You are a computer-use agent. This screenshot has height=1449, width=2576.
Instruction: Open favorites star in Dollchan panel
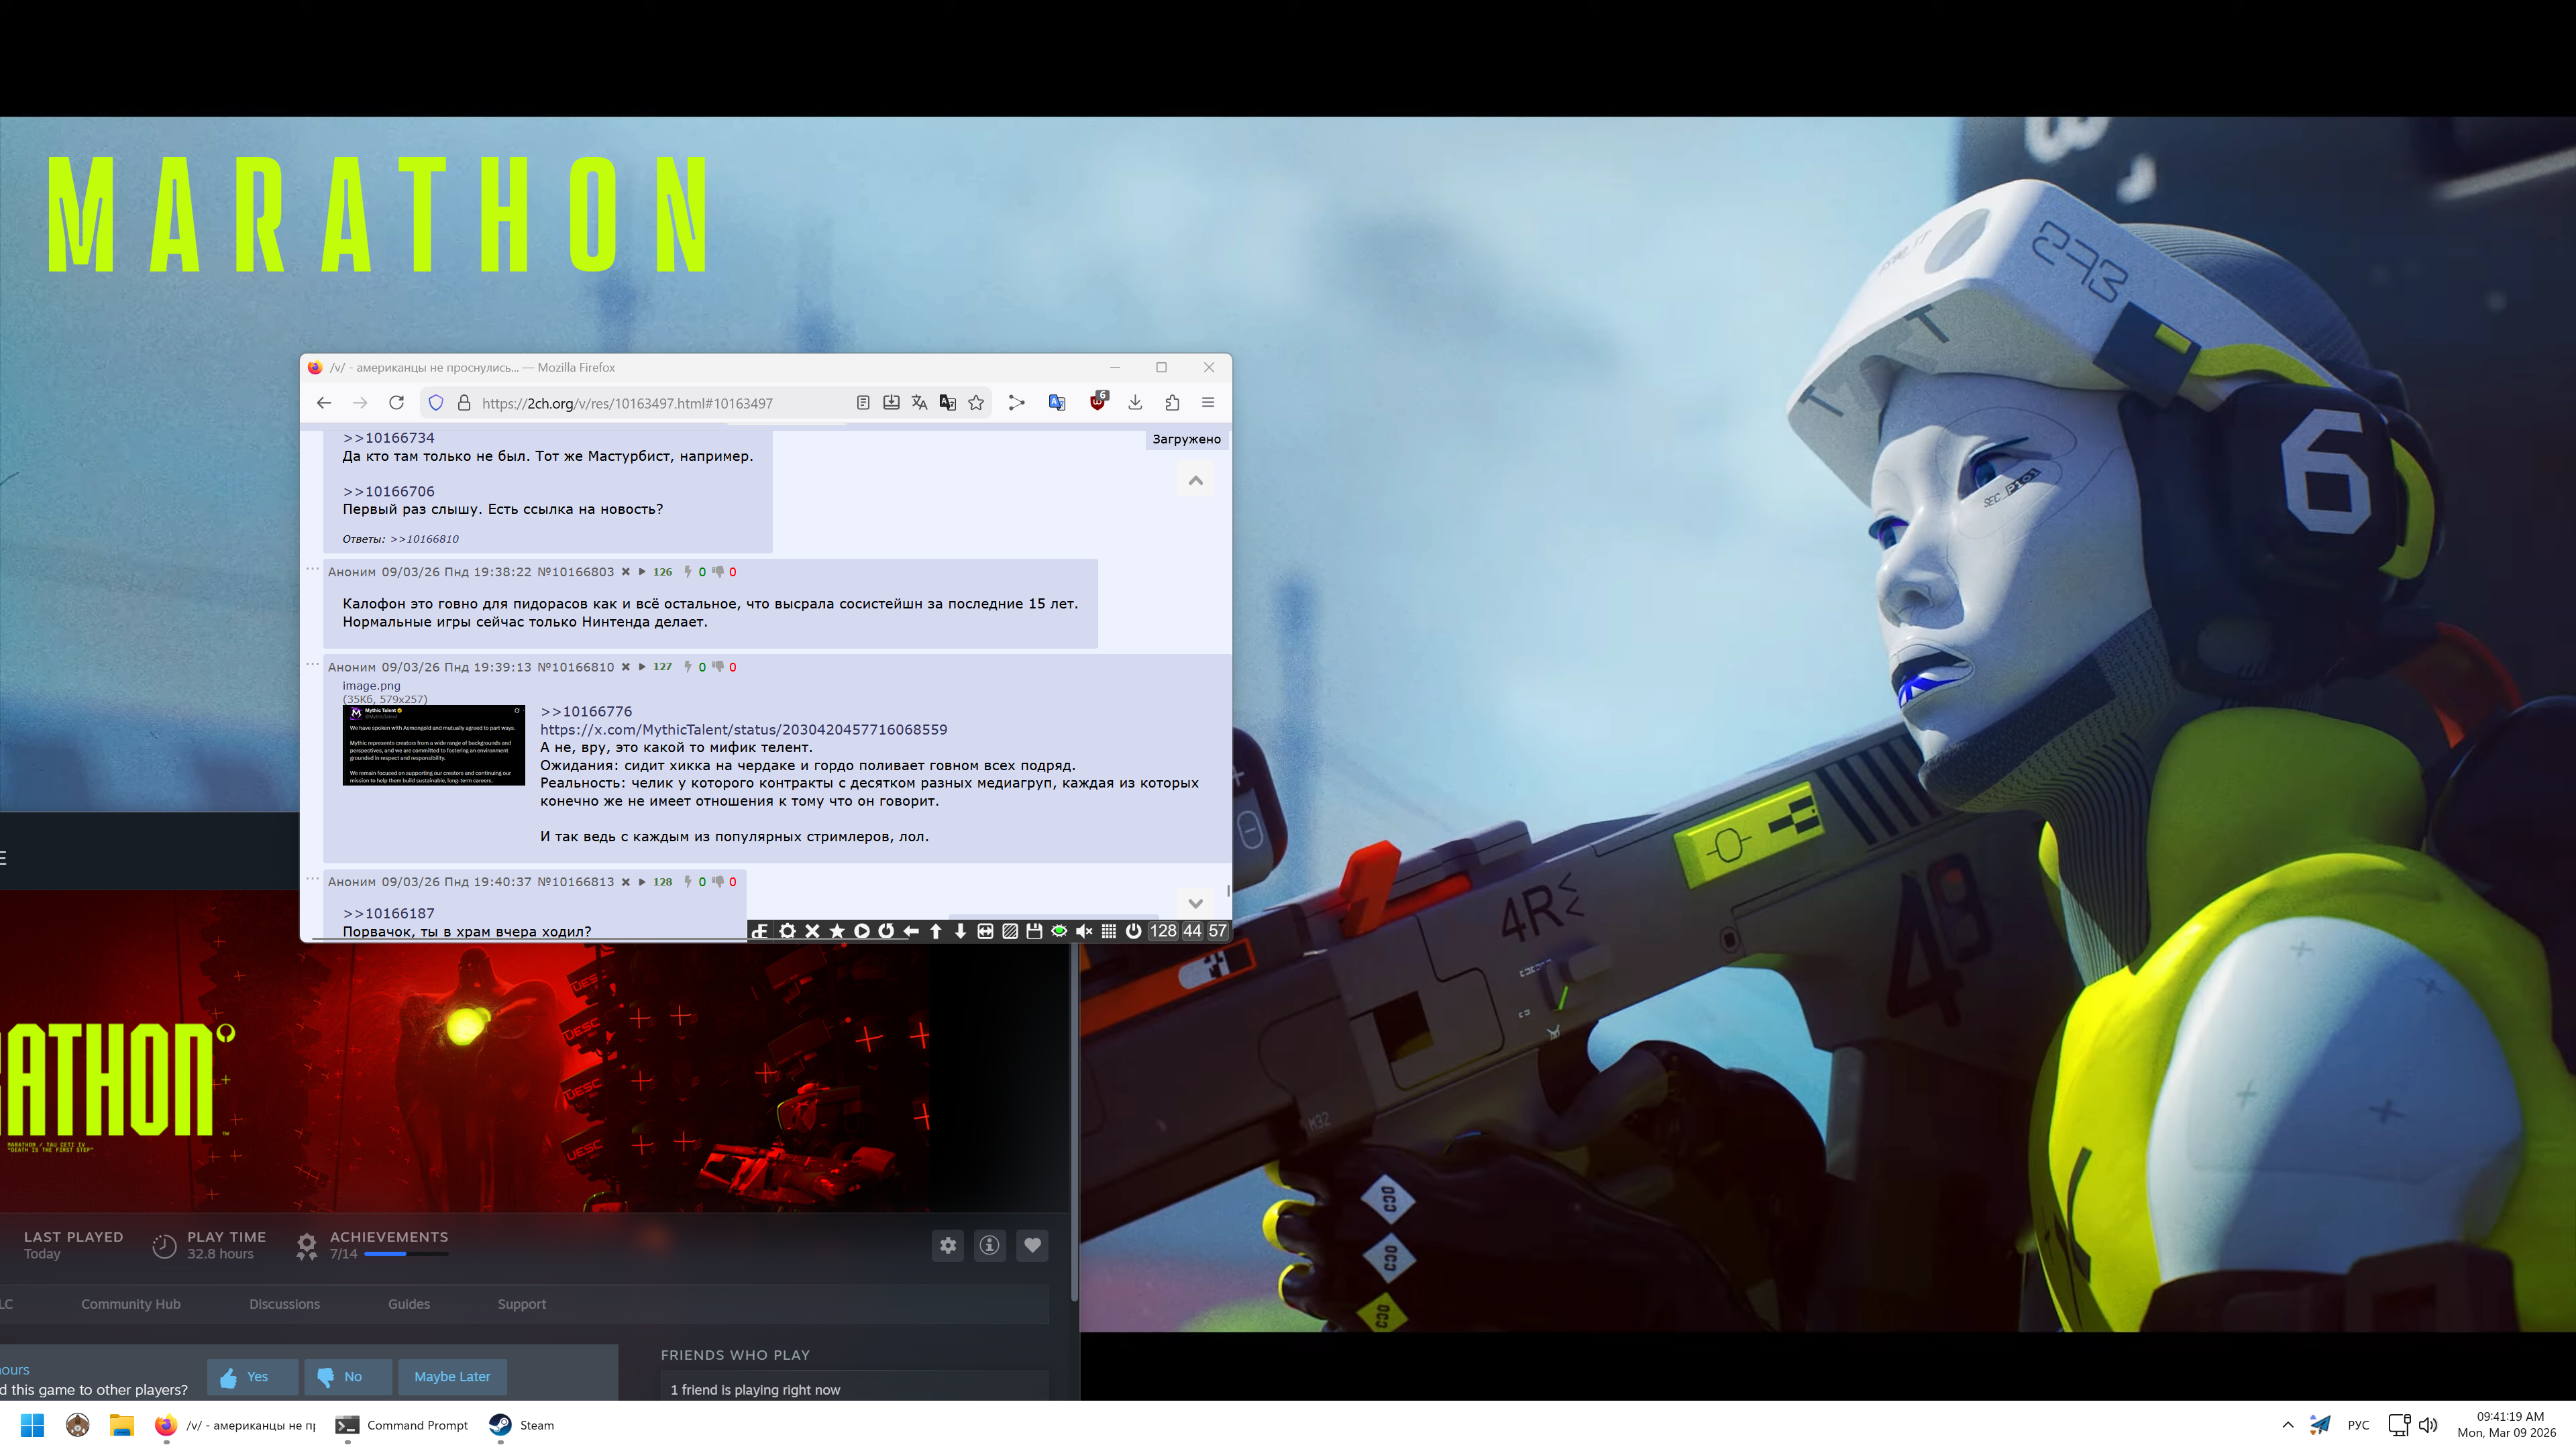(837, 931)
